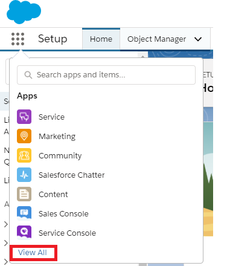Open the Salesforce Chatter app icon
The height and width of the screenshot is (266, 227).
tap(24, 175)
